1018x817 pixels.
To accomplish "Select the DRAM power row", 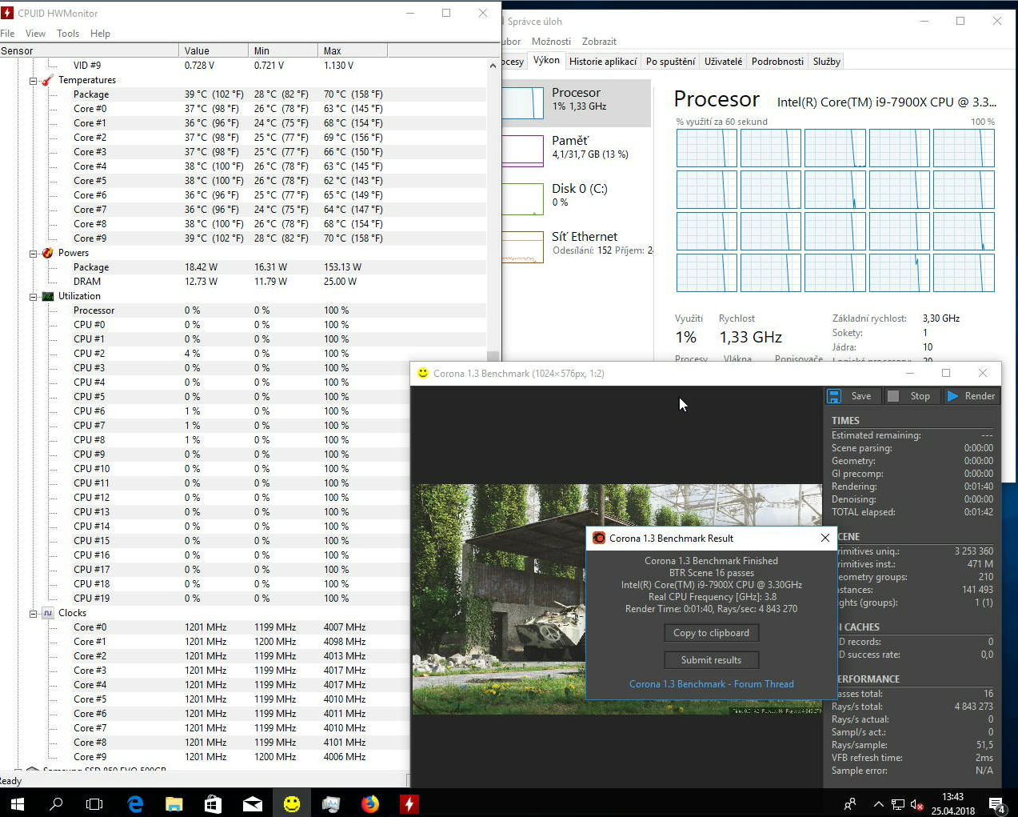I will (x=243, y=282).
